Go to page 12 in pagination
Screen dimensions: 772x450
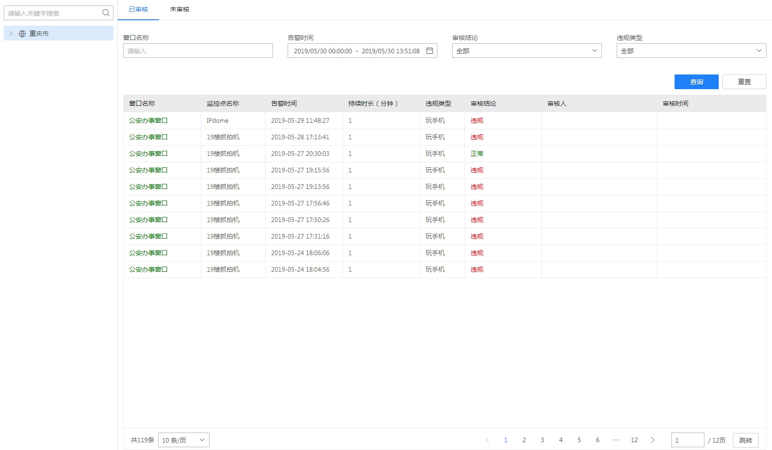tap(634, 440)
